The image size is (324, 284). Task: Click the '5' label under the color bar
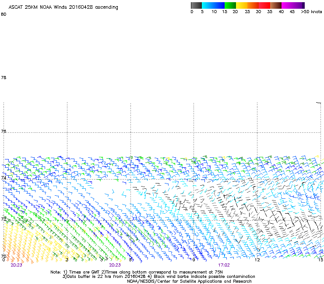pyautogui.click(x=202, y=12)
